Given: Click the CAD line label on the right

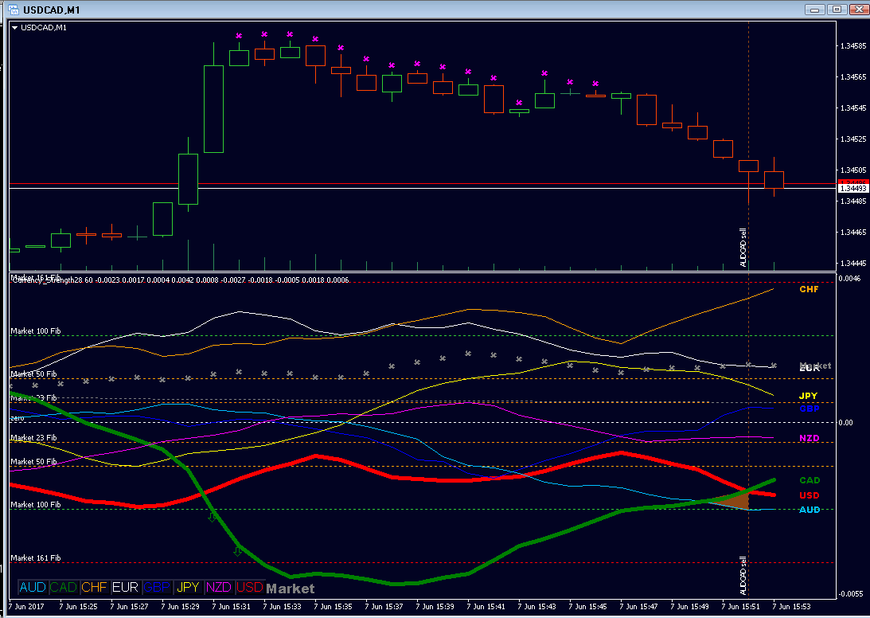Looking at the screenshot, I should point(810,480).
